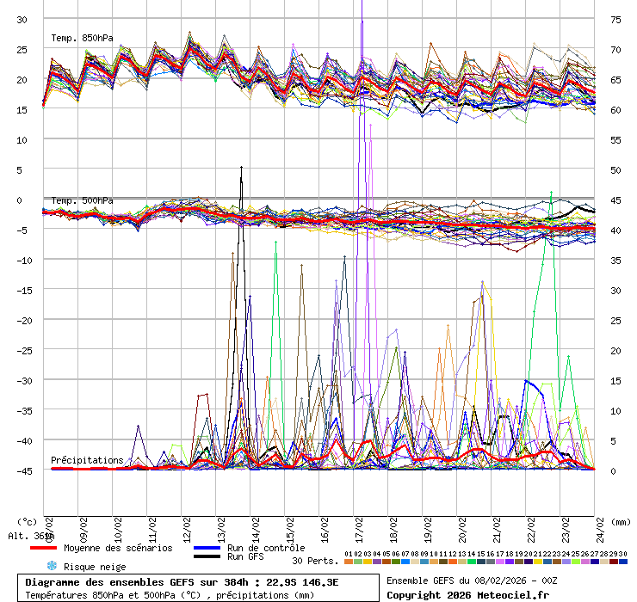Select perturbation 01 color swatch
Screen dimensions: 637x602
tap(349, 562)
